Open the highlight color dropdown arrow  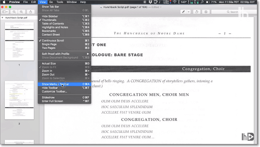click(189, 12)
